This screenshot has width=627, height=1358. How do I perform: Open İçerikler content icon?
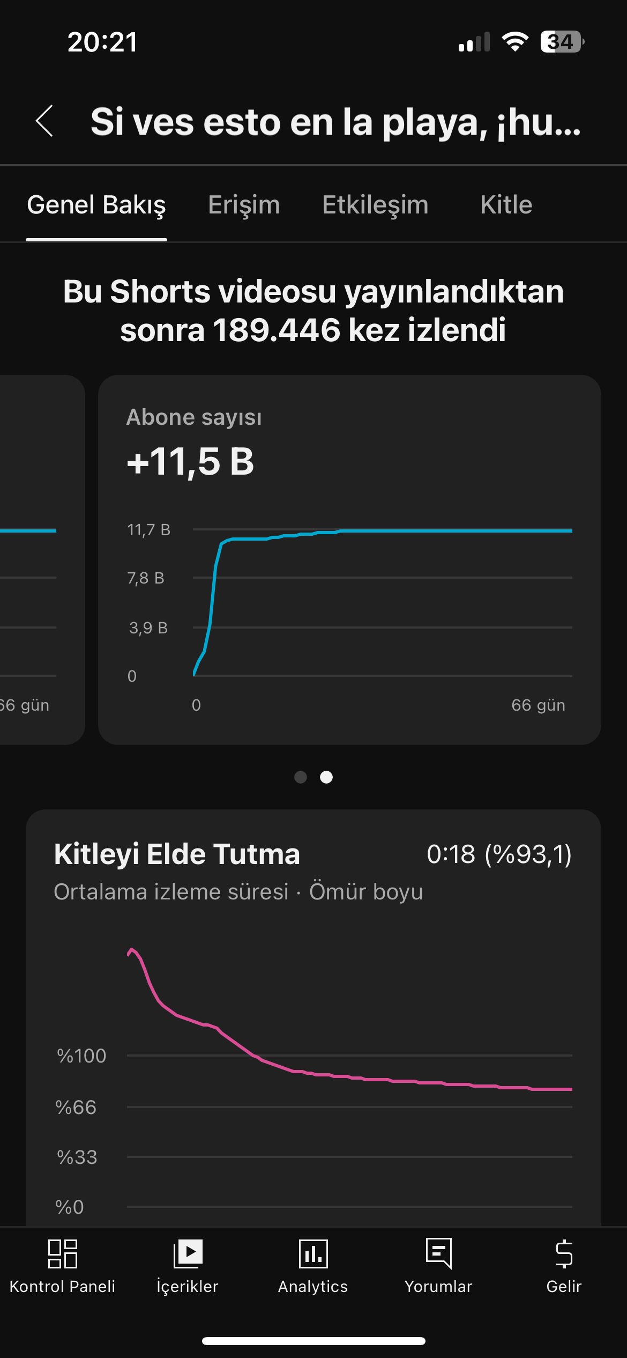coord(188,1254)
